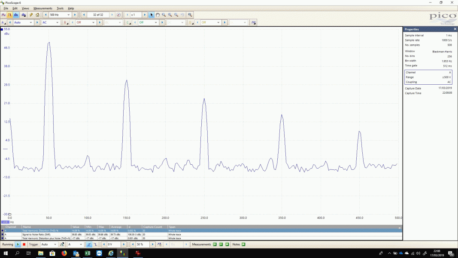Decrease frequency range previous arrow
The height and width of the screenshot is (258, 458).
point(45,15)
